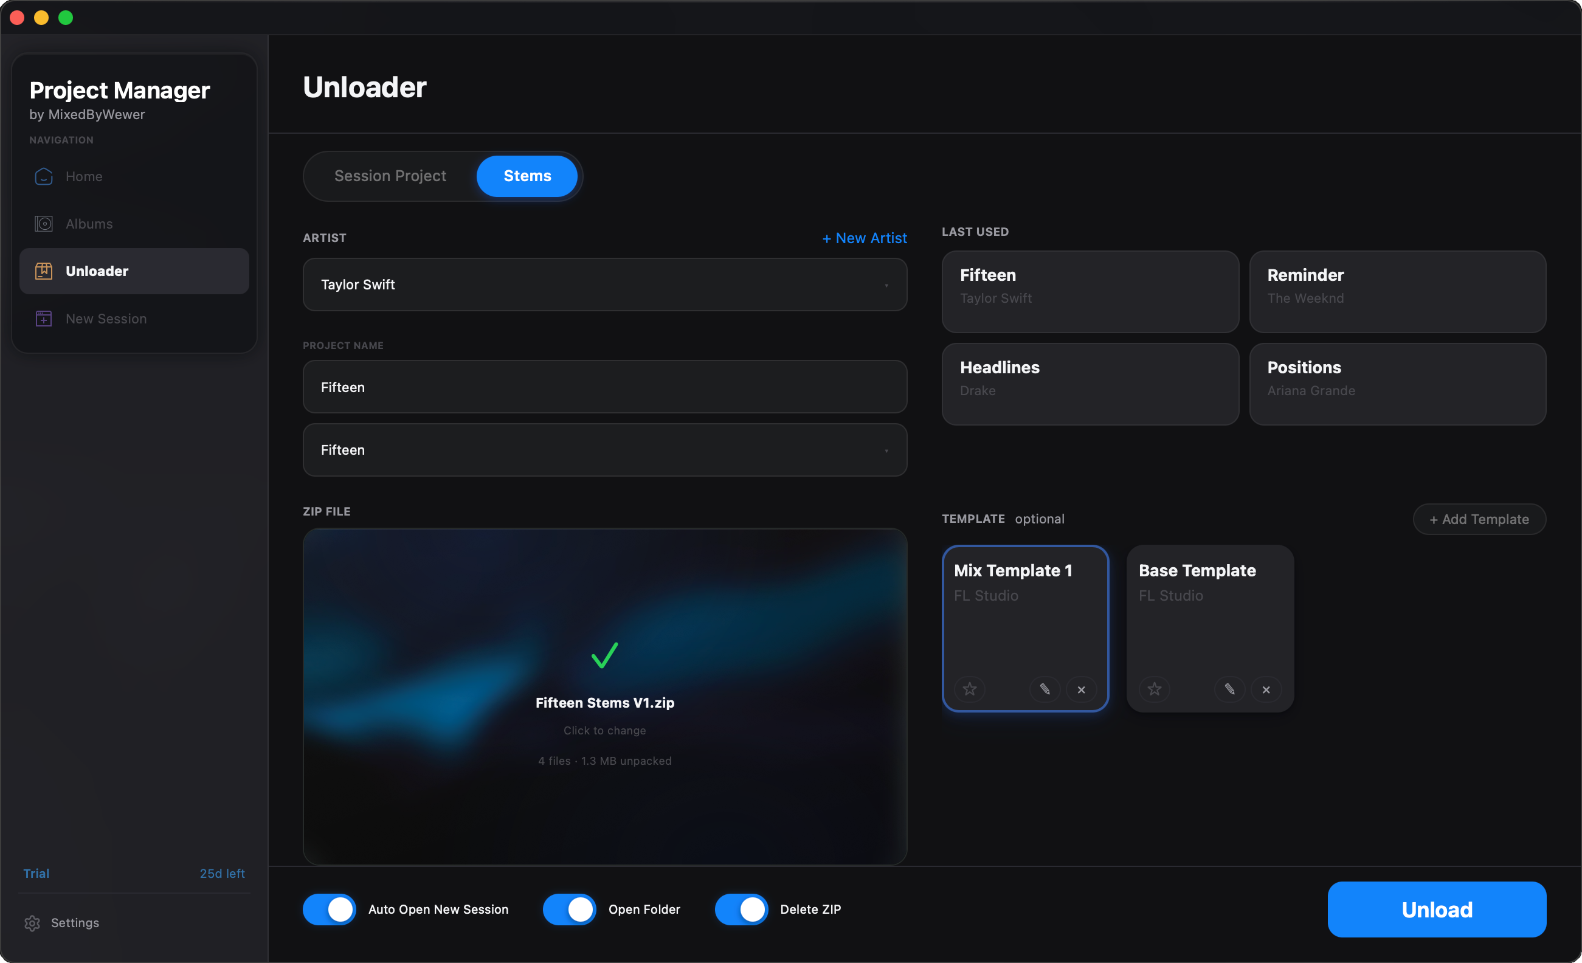The height and width of the screenshot is (963, 1582).
Task: Switch to Session Project tab
Action: click(390, 176)
